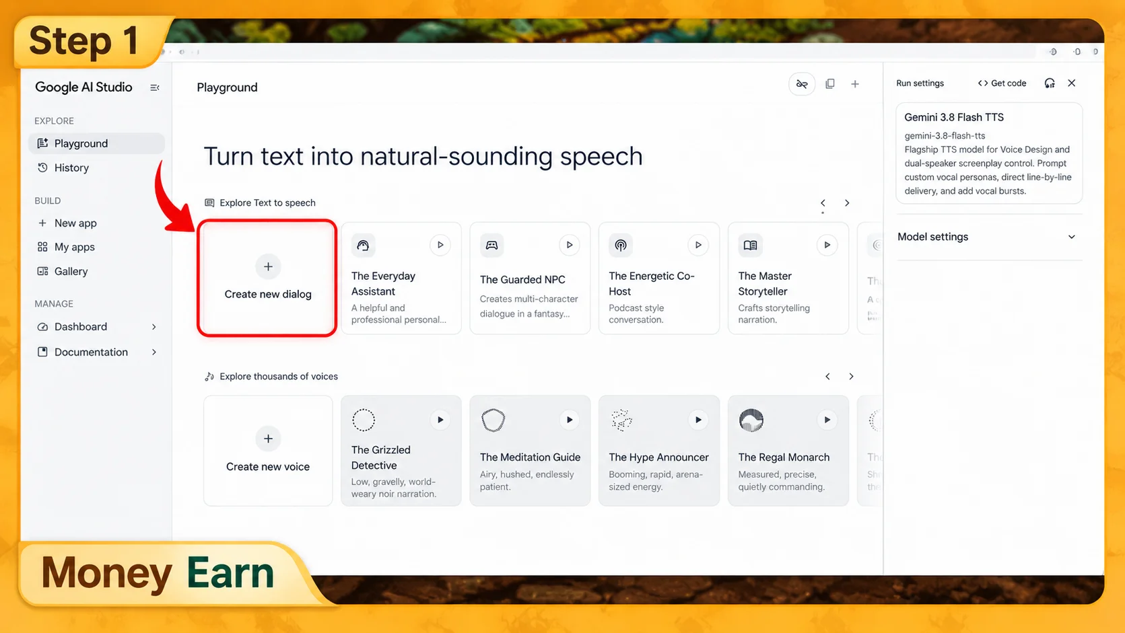
Task: Start a New app in Build
Action: (96, 223)
